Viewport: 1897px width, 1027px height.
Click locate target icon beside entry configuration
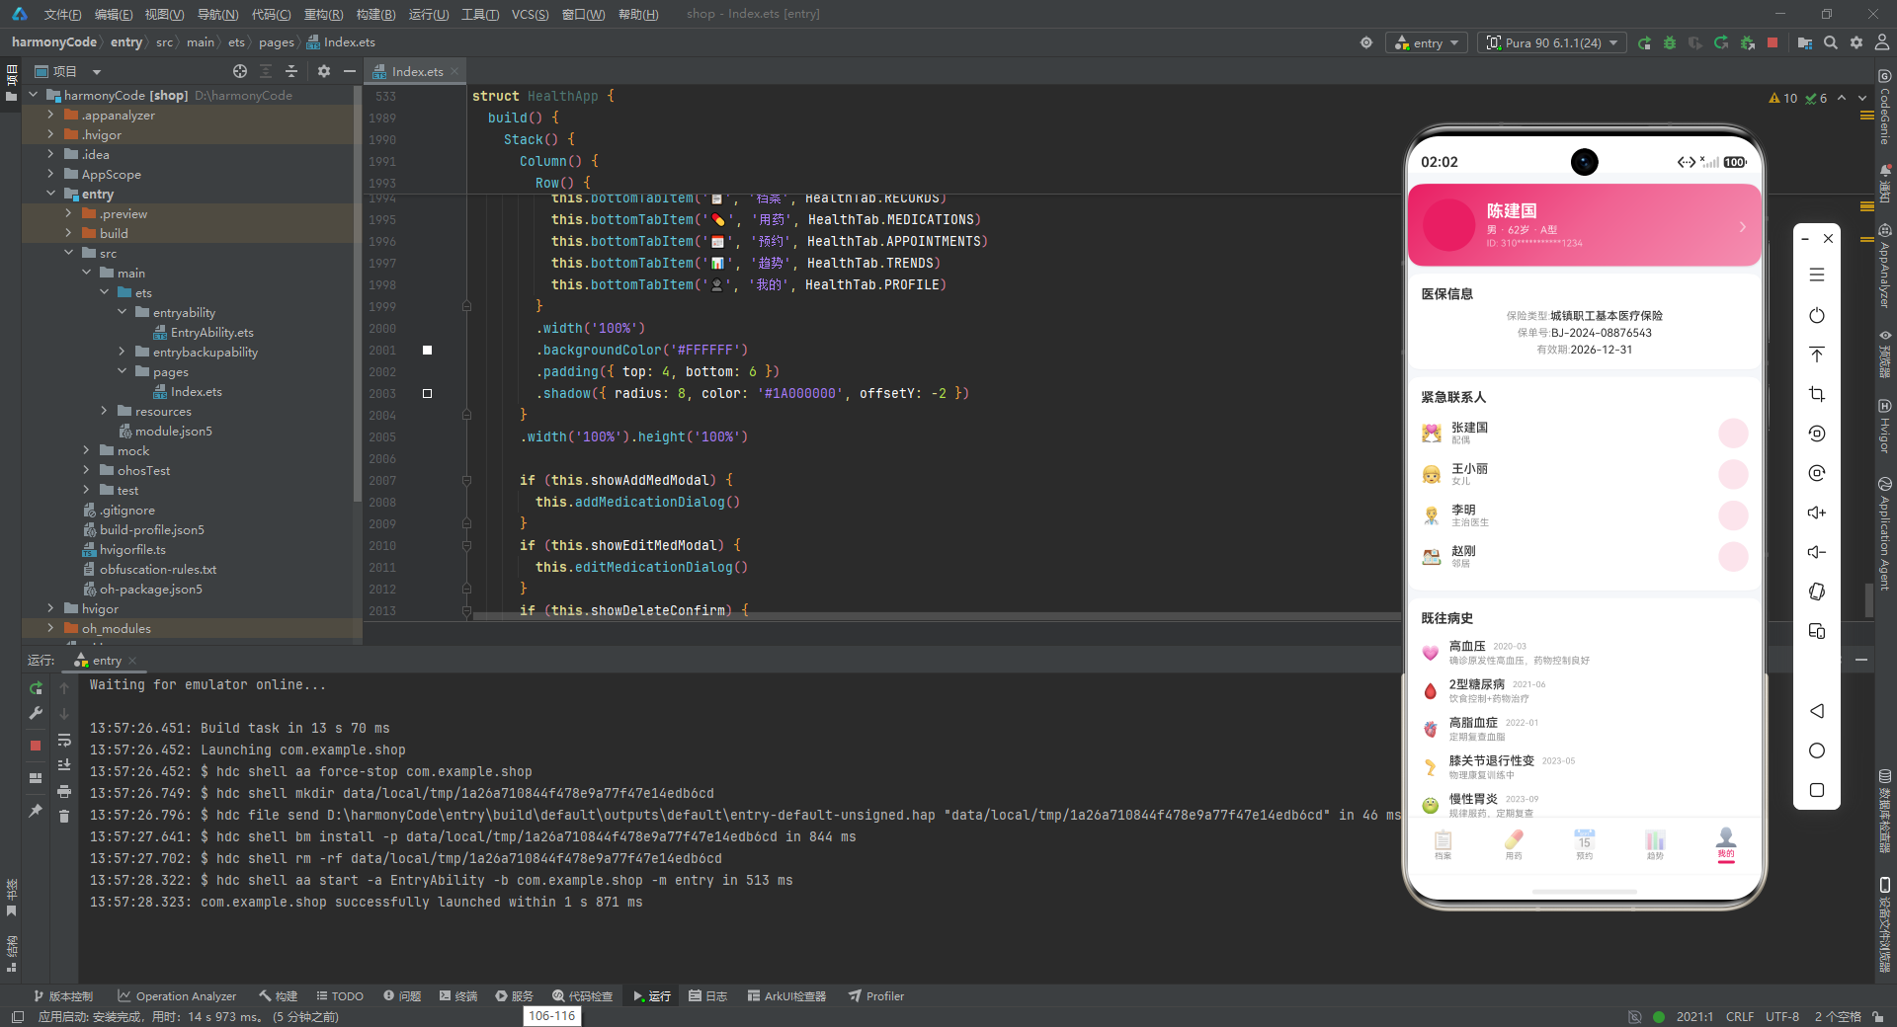click(1366, 42)
